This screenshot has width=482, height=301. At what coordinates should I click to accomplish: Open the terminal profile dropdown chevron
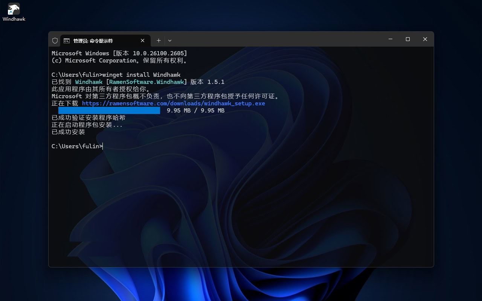(x=170, y=40)
